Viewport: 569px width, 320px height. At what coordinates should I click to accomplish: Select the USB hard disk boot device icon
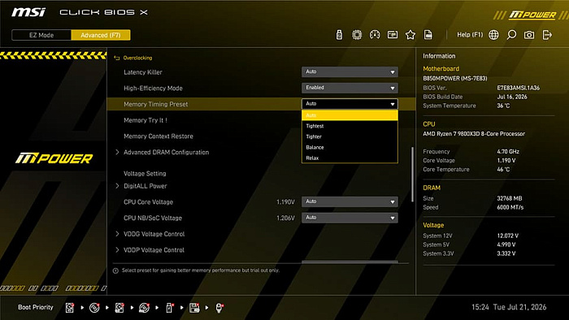pos(119,308)
